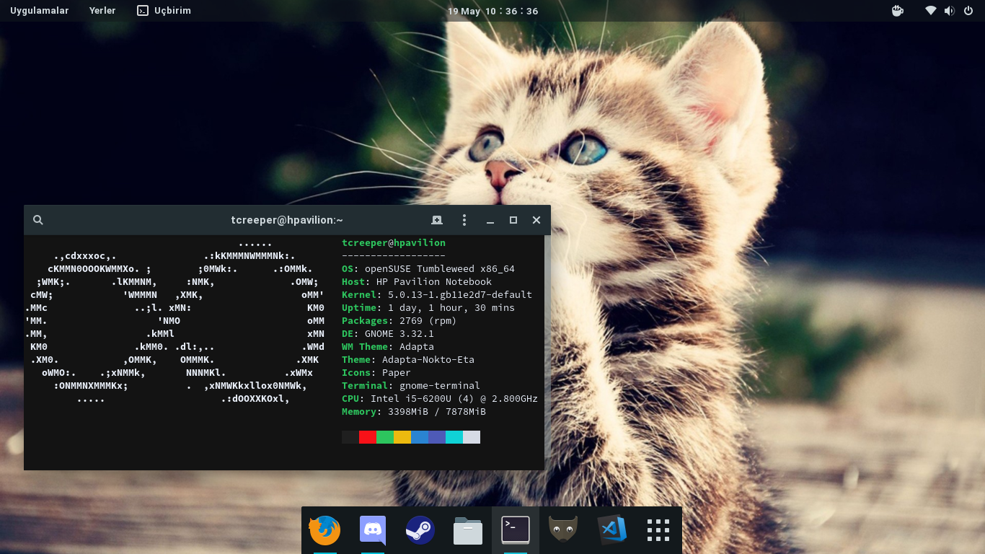Open Visual Studio Code from the dock
The height and width of the screenshot is (554, 985).
[611, 530]
